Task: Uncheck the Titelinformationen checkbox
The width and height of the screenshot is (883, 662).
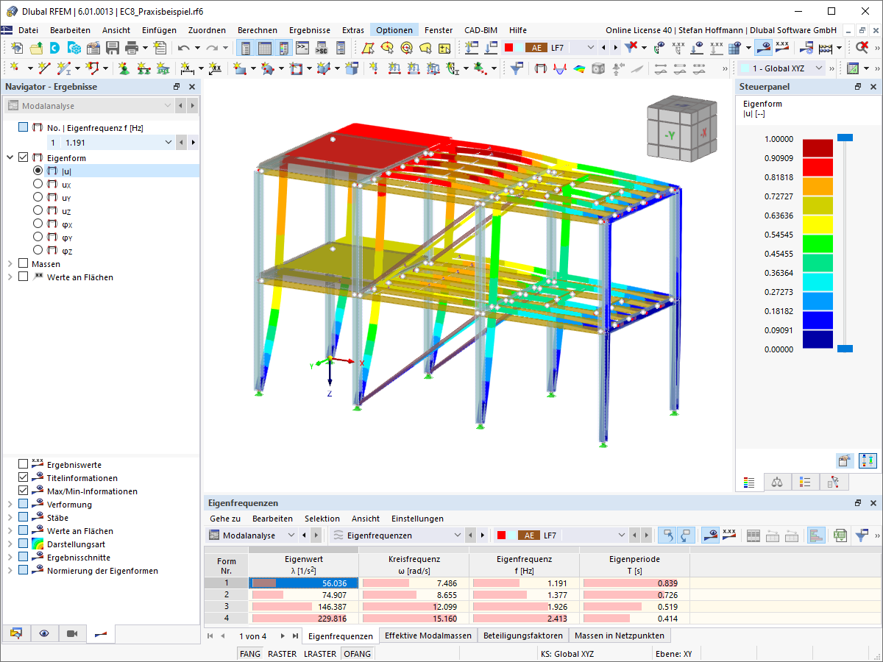Action: click(23, 477)
